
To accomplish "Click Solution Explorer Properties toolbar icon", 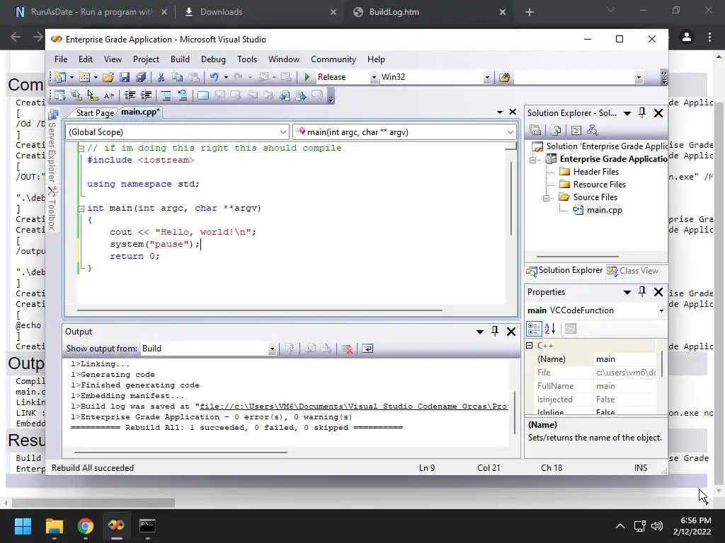I will tap(535, 131).
